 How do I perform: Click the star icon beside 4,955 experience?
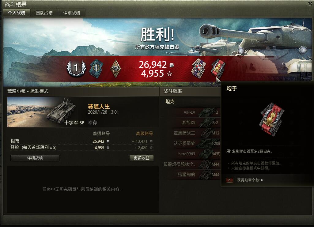[x=169, y=74]
